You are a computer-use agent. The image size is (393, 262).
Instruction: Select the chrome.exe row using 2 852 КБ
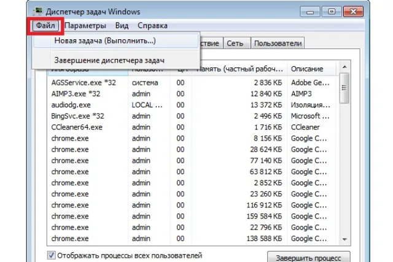coord(268,183)
